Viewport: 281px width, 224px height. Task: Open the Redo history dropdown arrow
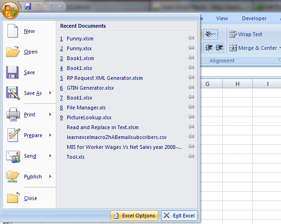click(x=60, y=6)
